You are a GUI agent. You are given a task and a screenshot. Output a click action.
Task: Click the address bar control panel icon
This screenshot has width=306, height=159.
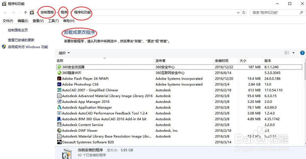[32, 13]
